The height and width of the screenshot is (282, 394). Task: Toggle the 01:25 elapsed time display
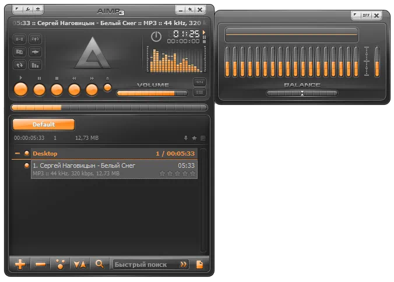click(186, 34)
